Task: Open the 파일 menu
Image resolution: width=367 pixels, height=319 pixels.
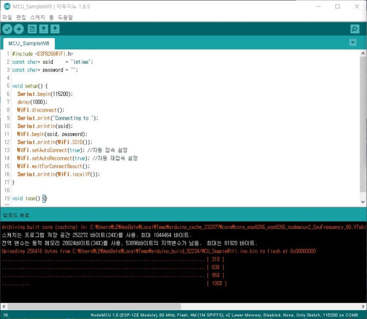Action: point(7,17)
